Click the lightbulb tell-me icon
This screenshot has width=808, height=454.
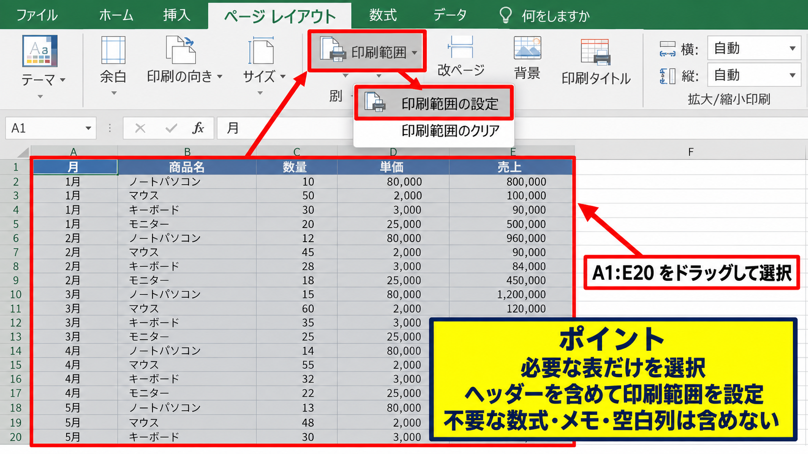(505, 15)
